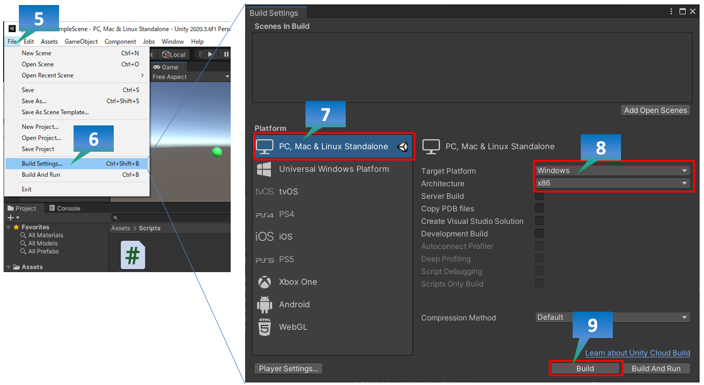
Task: Open the File menu
Action: 12,41
